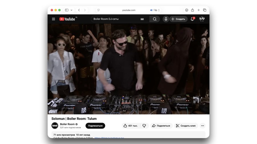Image resolution: width=257 pixels, height=144 pixels.
Task: Open Safari downloads list
Action: click(186, 10)
